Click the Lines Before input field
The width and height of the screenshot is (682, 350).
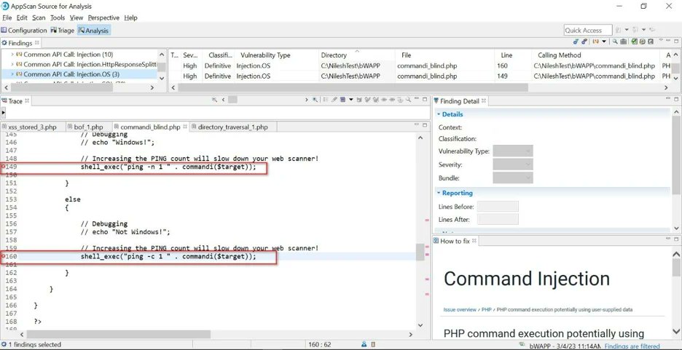498,206
